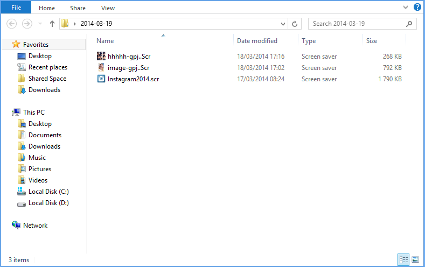Click the Back navigation arrow
Image resolution: width=425 pixels, height=267 pixels.
tap(11, 24)
